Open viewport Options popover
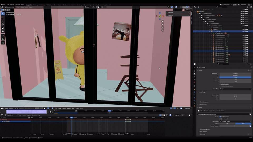This screenshot has width=253, height=142. coord(188,10)
